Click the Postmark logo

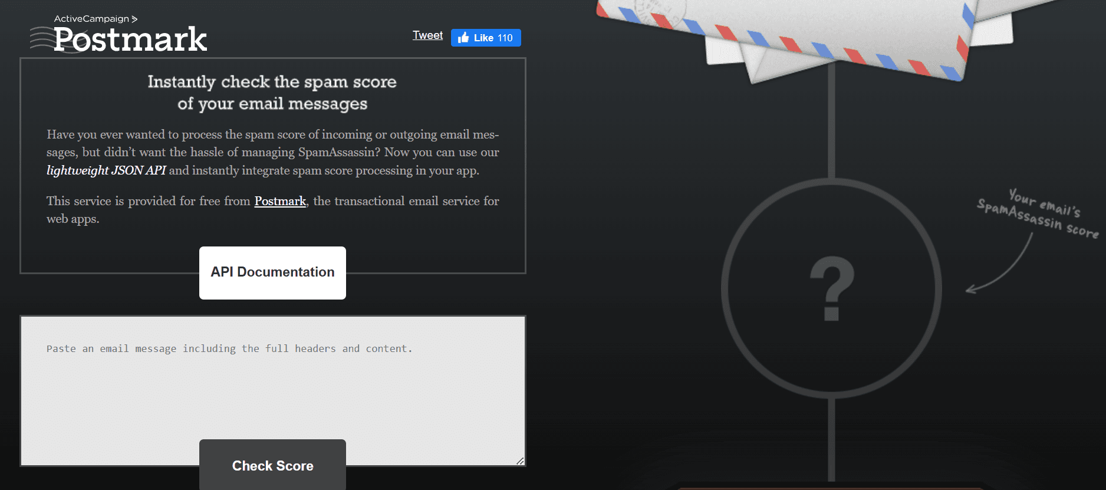(x=119, y=40)
